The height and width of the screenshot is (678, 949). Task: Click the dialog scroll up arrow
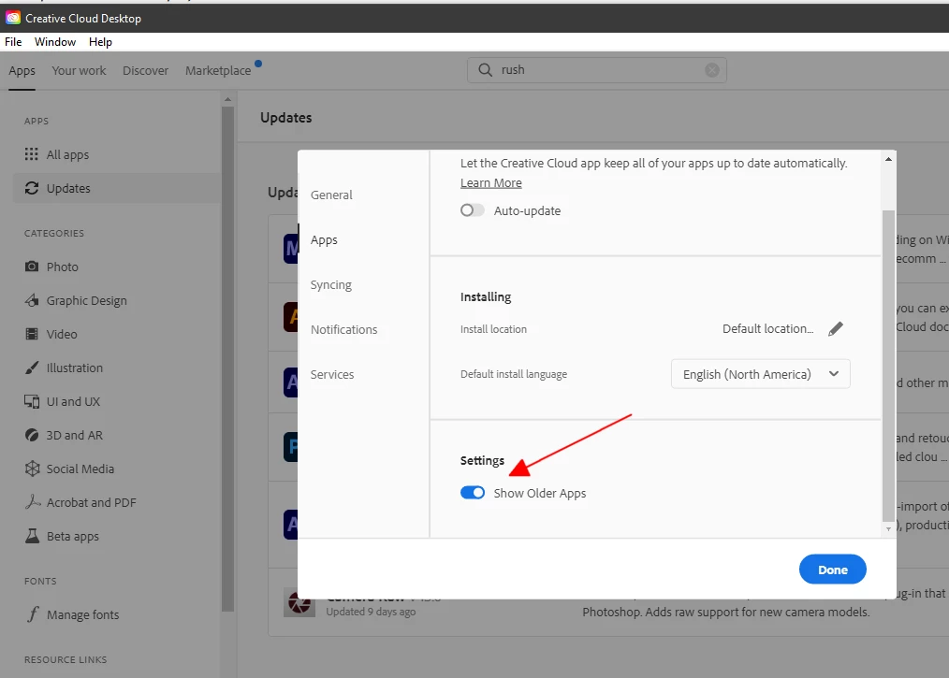(888, 159)
